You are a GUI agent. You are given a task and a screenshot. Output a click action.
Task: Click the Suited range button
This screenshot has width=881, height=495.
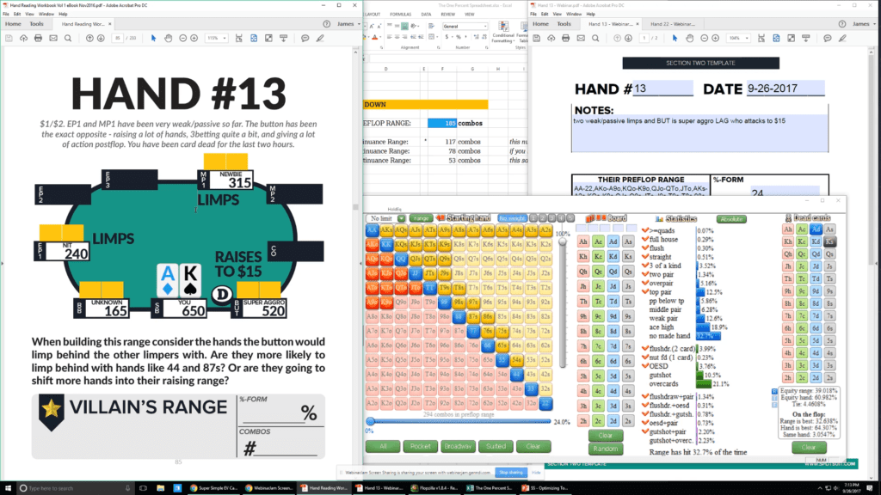coord(496,446)
